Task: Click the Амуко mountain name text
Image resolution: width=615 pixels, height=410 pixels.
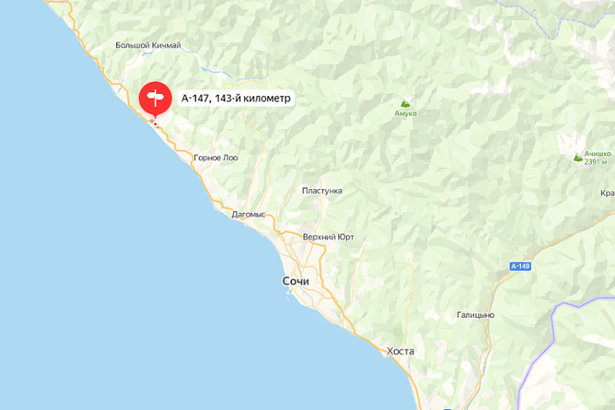Action: tap(406, 113)
